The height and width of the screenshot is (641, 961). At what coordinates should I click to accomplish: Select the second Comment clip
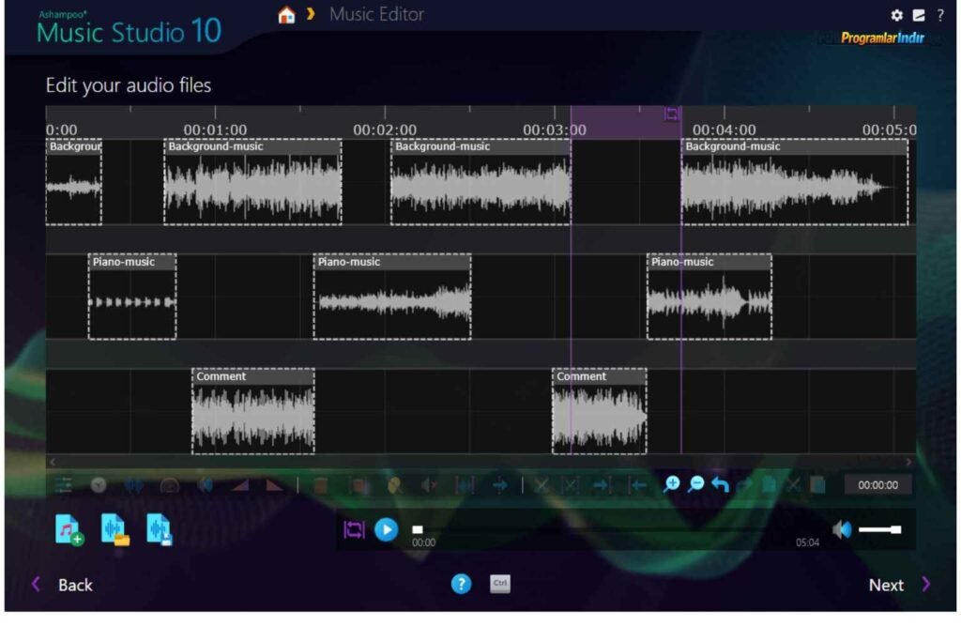[599, 411]
